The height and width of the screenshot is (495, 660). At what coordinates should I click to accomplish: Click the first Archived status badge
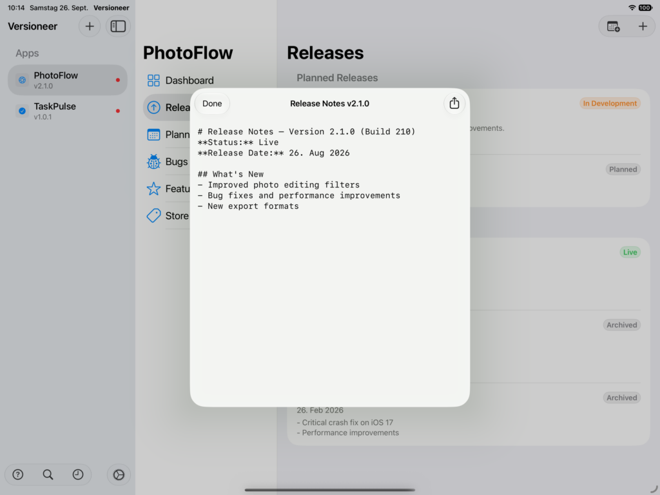coord(622,325)
